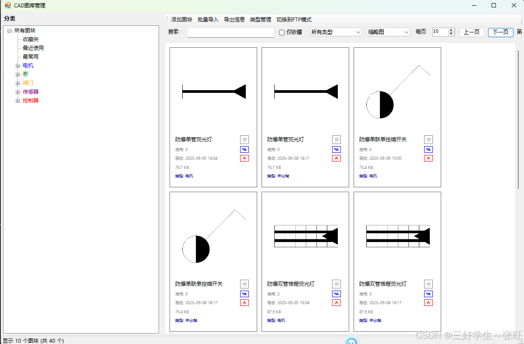524x344 pixels.
Task: Select 最近使用 in the category tree
Action: coord(33,48)
